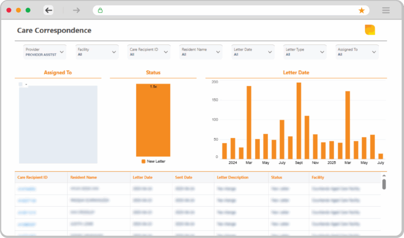Click the browser back arrow button
This screenshot has height=238, width=404.
pos(49,10)
